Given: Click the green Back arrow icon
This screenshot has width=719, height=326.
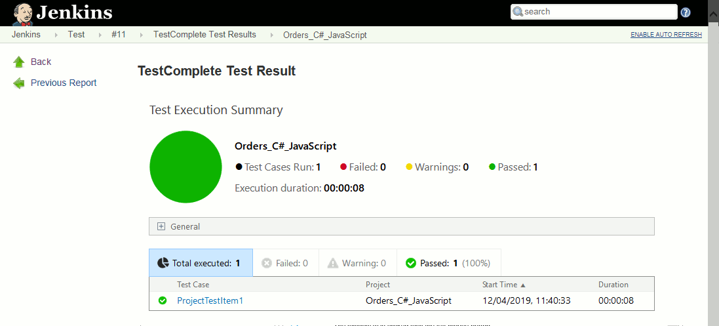Looking at the screenshot, I should [x=19, y=62].
